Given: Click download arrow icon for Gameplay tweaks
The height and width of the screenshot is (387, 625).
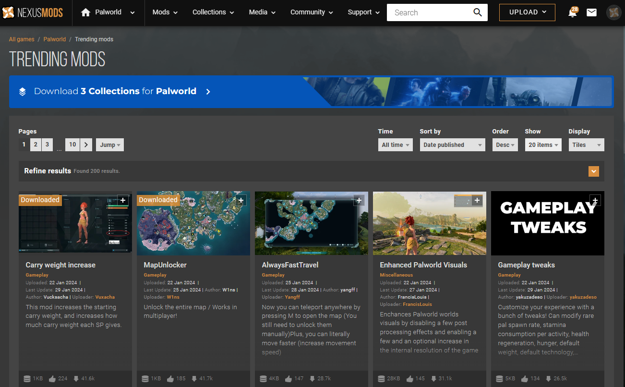Looking at the screenshot, I should 548,379.
